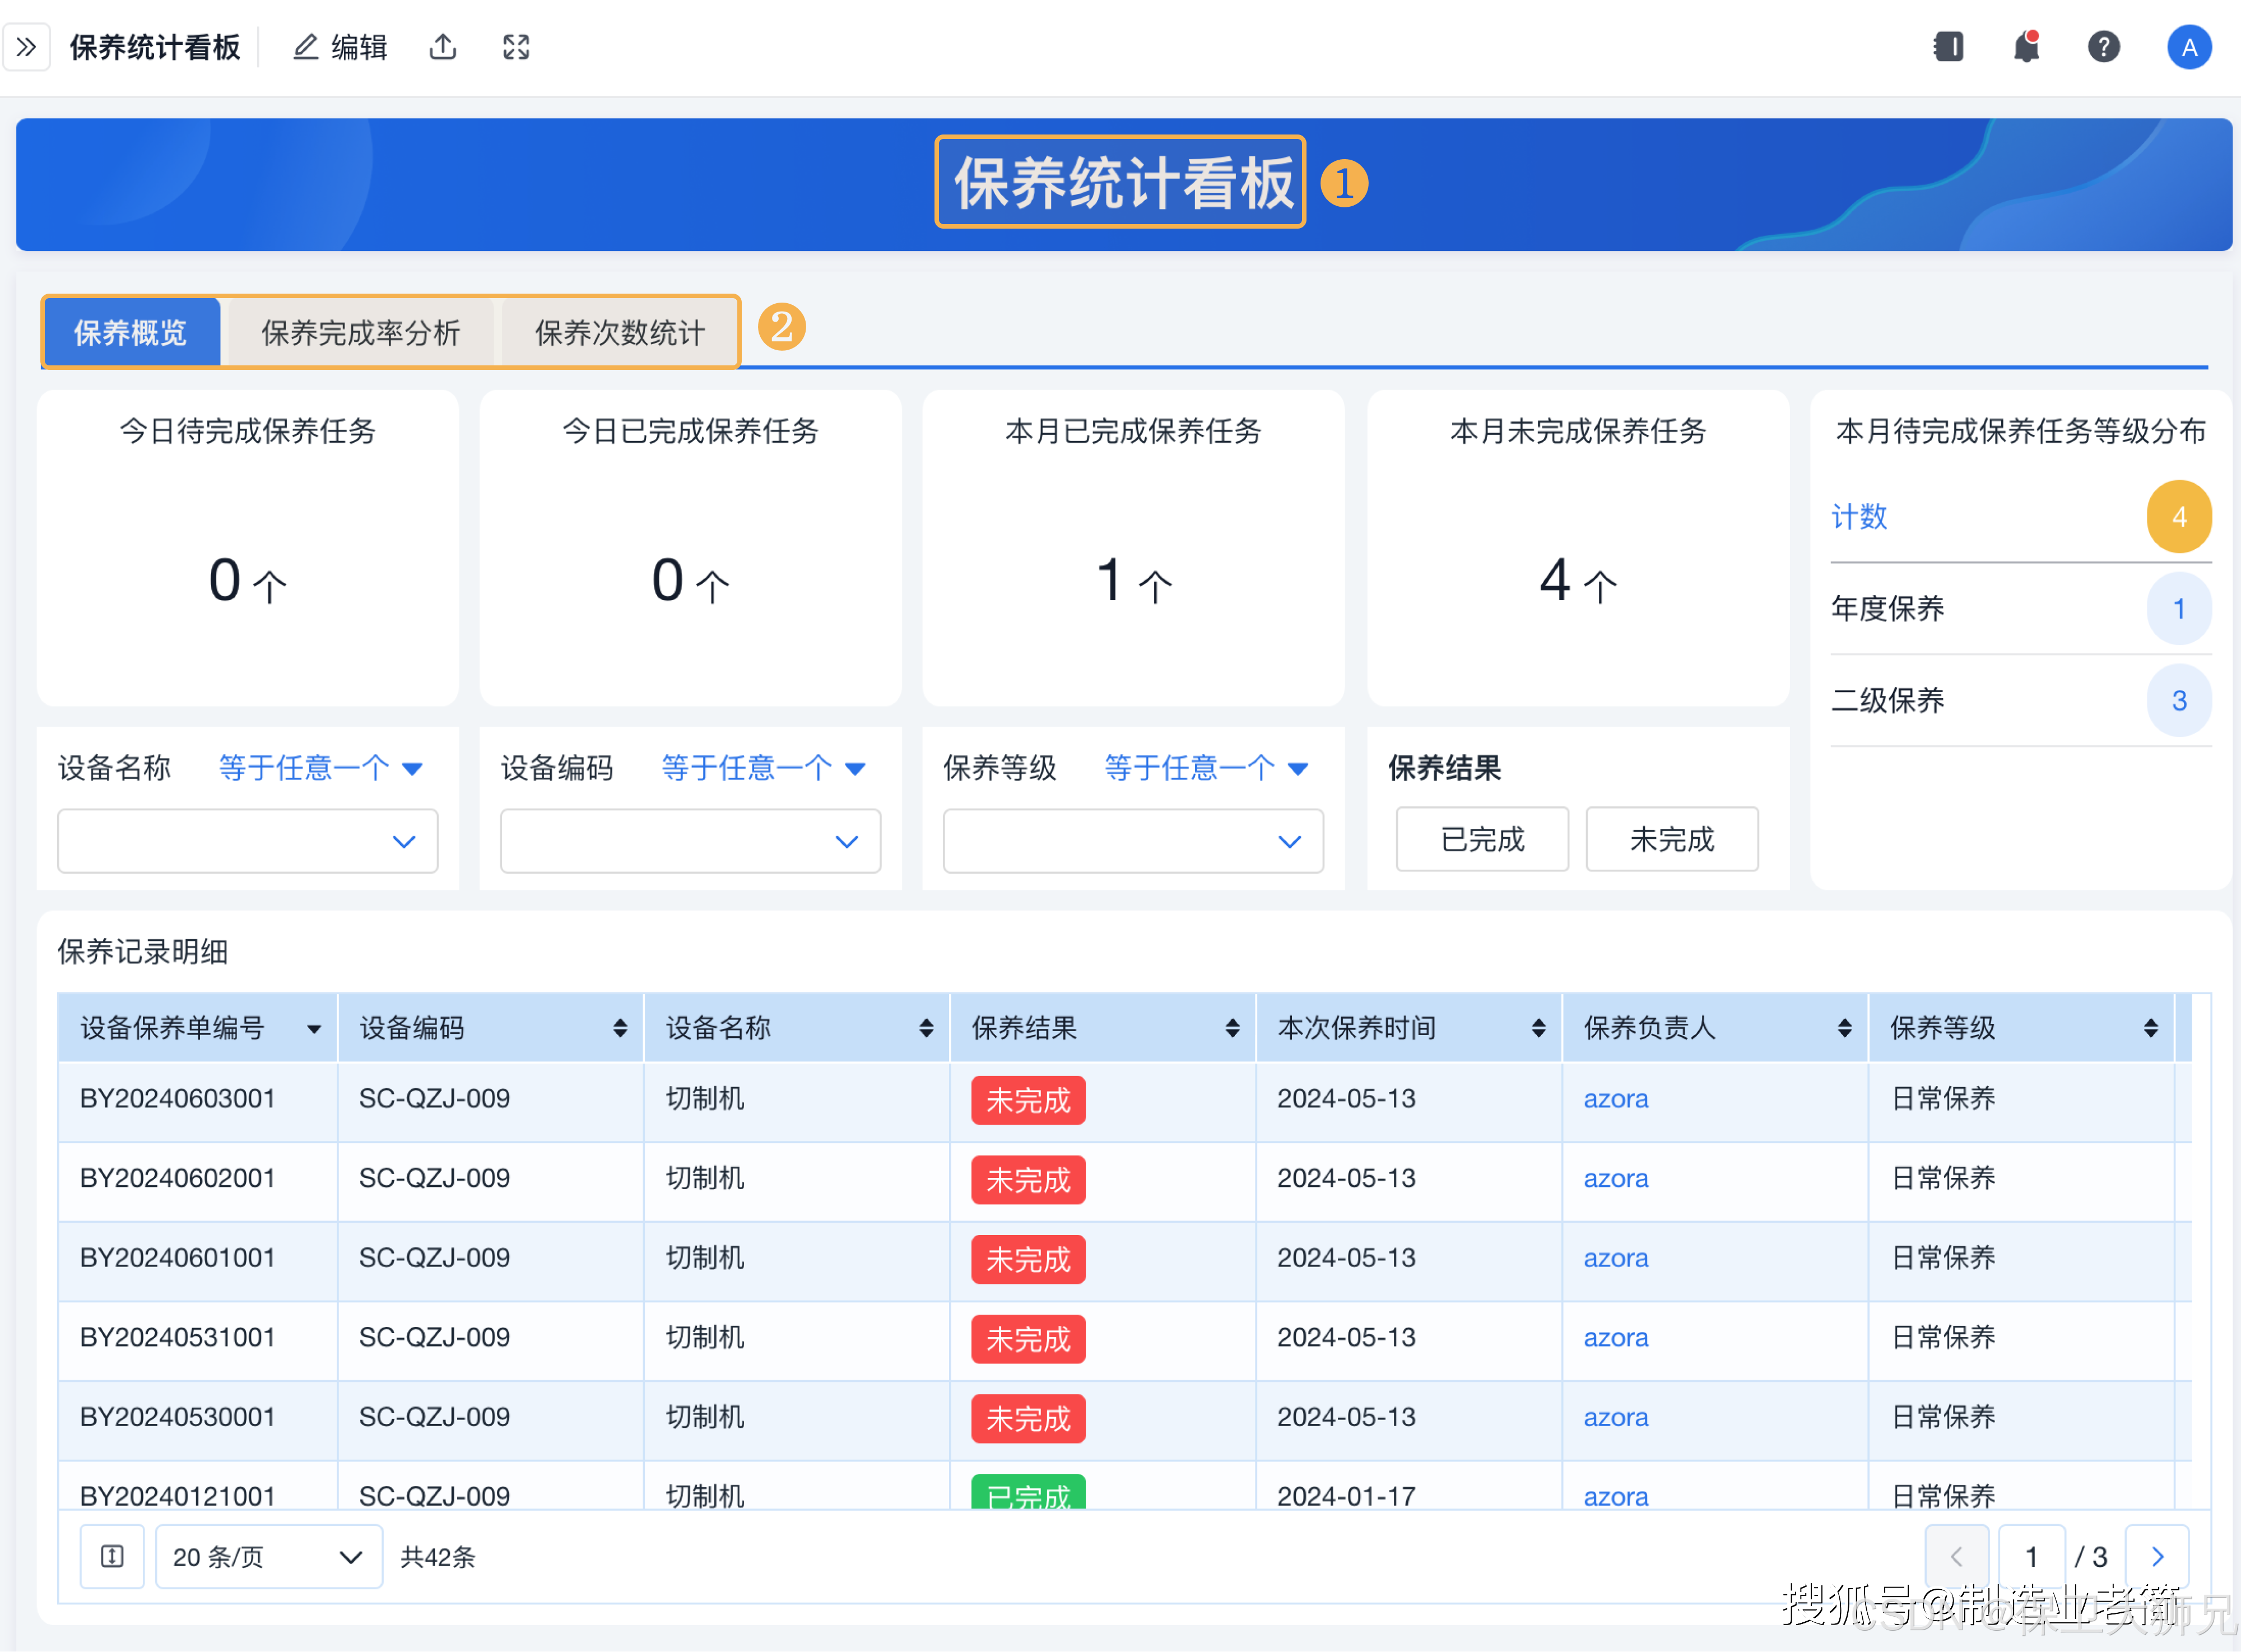Open fullscreen mode icon

[516, 47]
